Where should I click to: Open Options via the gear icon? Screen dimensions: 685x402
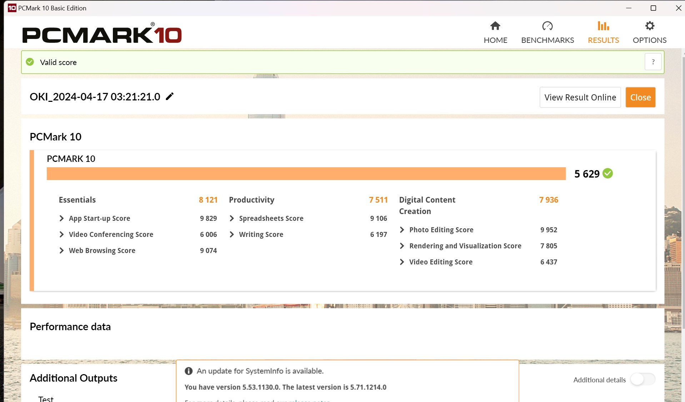coord(649,26)
